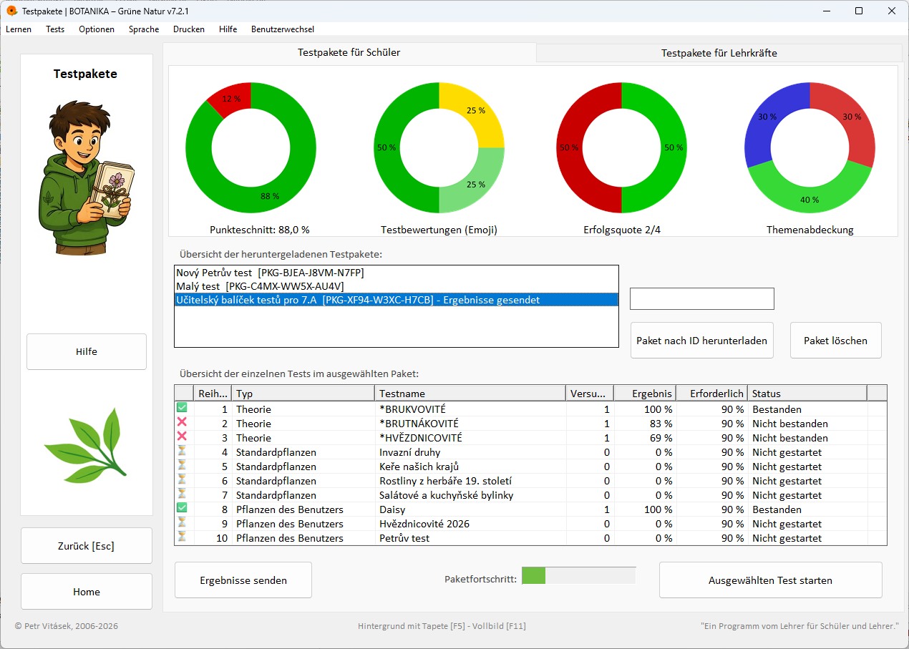This screenshot has width=909, height=649.
Task: Select the Testpakete für Schüler tab
Action: click(x=349, y=52)
